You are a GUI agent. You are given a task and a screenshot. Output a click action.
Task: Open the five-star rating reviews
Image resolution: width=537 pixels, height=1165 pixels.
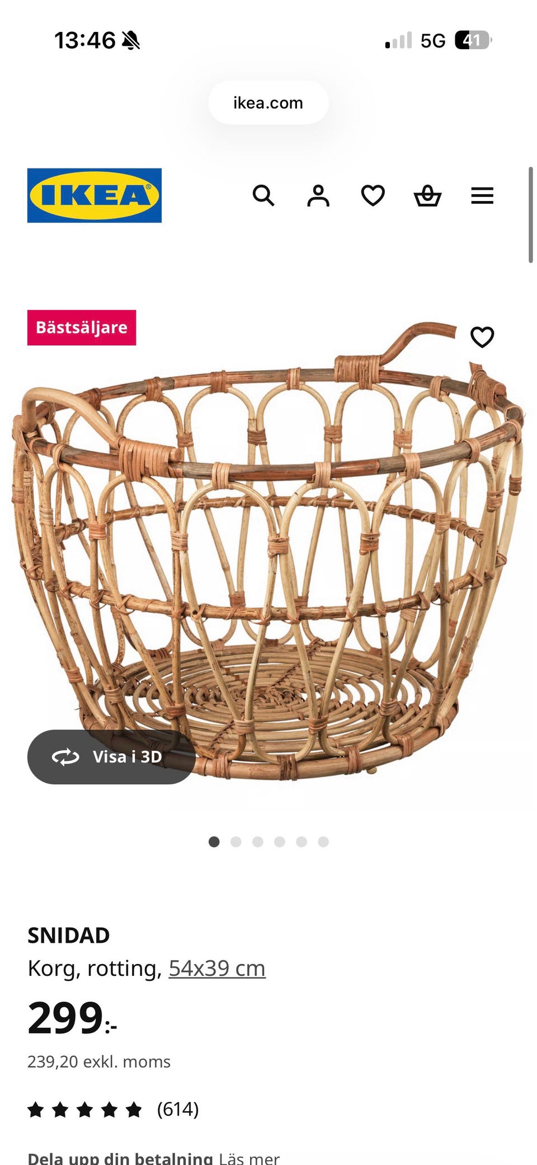(84, 1110)
